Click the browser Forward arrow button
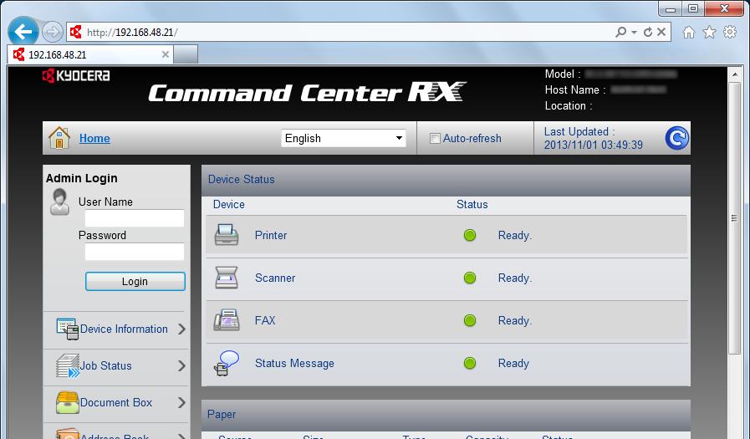 pos(52,33)
